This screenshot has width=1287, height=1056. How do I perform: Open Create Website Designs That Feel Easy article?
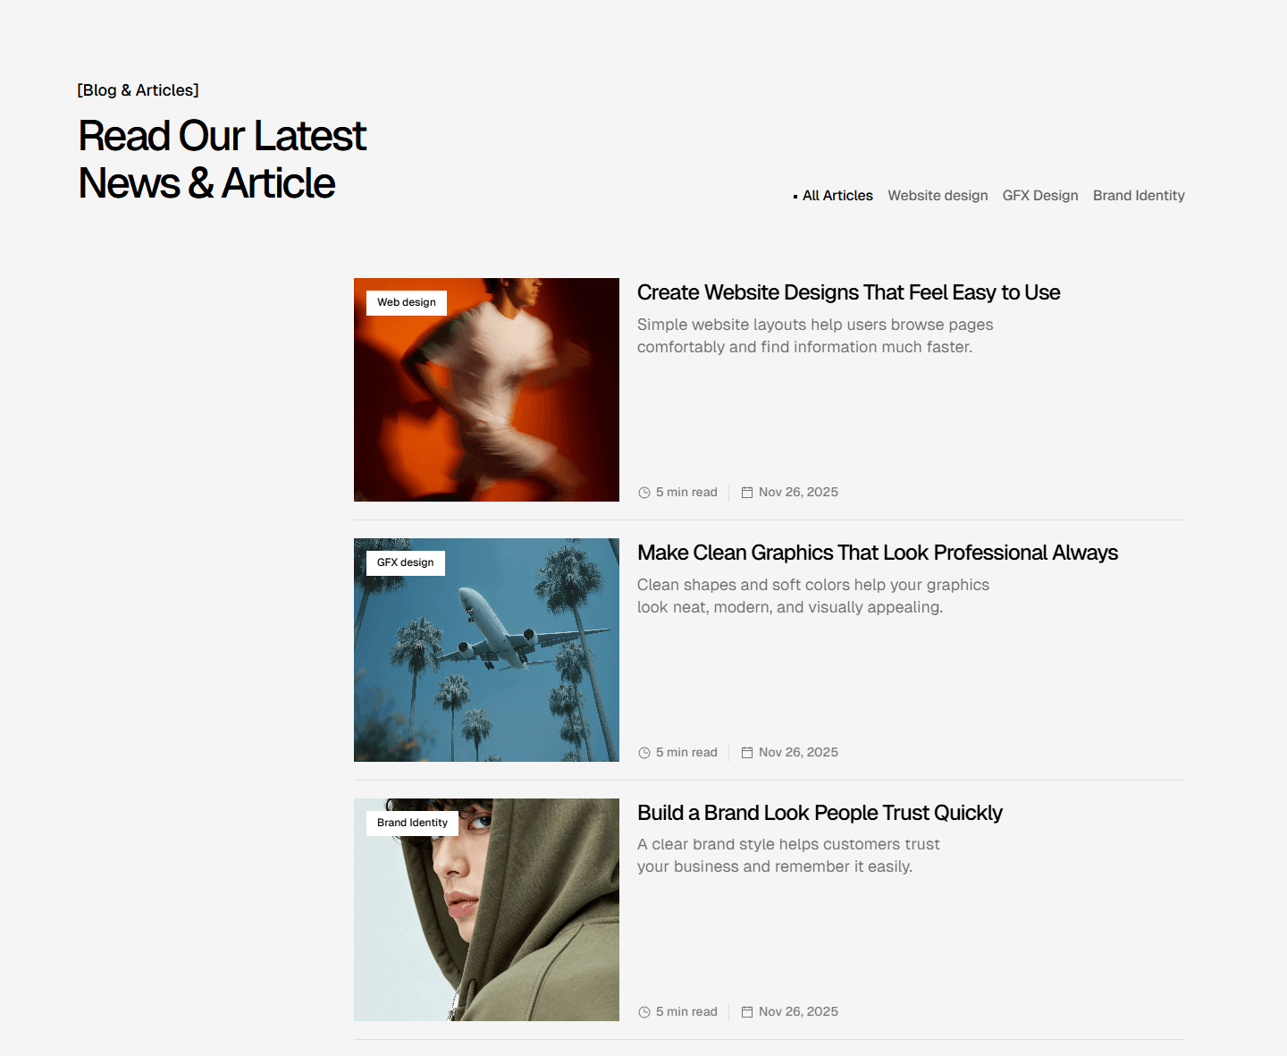[x=848, y=293]
